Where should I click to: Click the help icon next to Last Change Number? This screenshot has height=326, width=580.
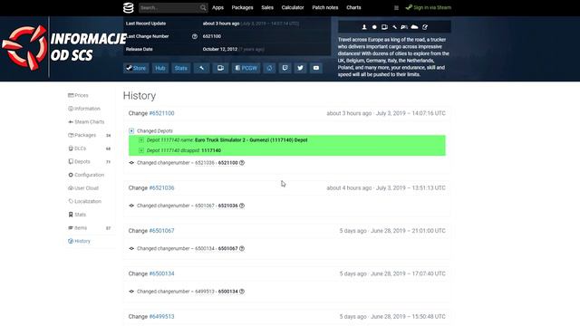pyautogui.click(x=195, y=36)
